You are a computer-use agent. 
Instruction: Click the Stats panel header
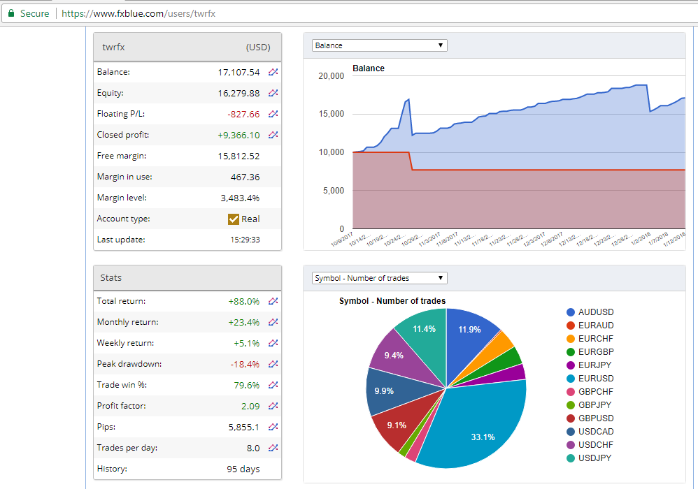tap(187, 278)
